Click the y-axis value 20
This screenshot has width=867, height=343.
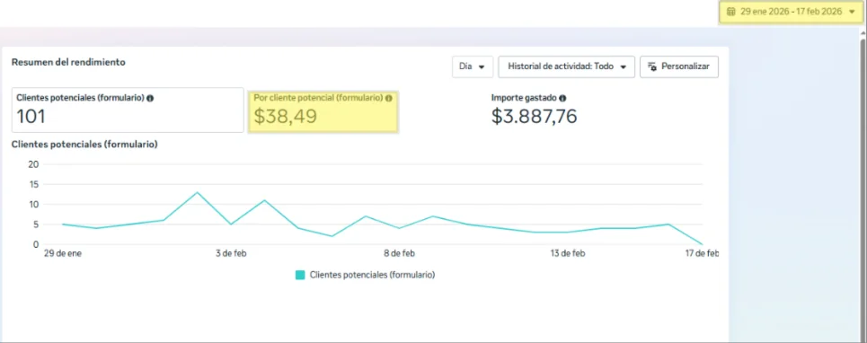[34, 164]
